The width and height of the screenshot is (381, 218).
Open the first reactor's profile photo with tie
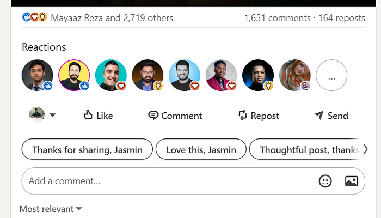coord(37,75)
